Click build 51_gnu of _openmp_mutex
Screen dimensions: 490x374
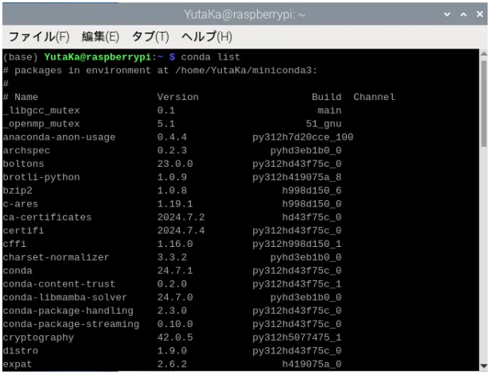pos(324,124)
